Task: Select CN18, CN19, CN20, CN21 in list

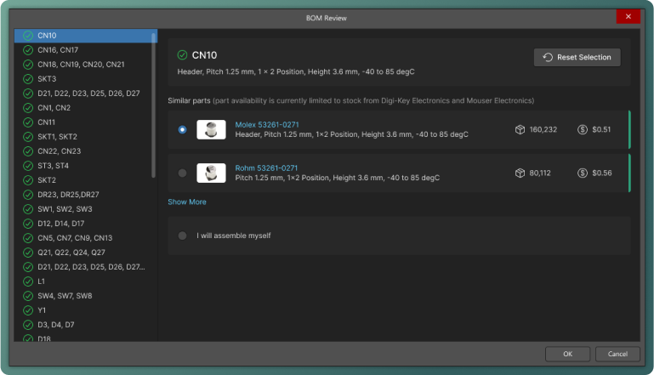Action: pos(81,65)
